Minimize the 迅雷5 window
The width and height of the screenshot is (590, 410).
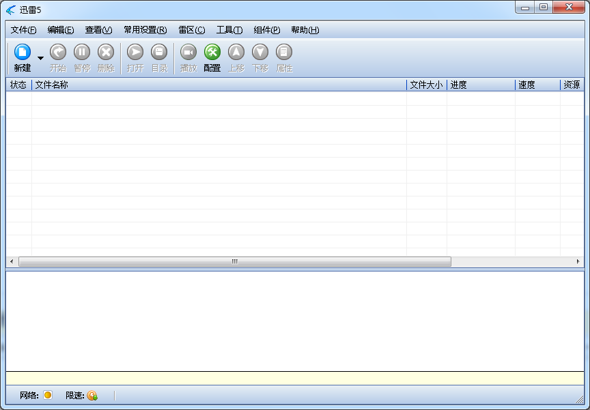(525, 7)
